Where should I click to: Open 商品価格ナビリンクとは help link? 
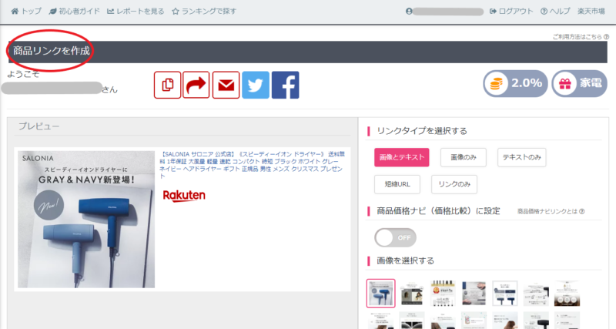tap(551, 211)
